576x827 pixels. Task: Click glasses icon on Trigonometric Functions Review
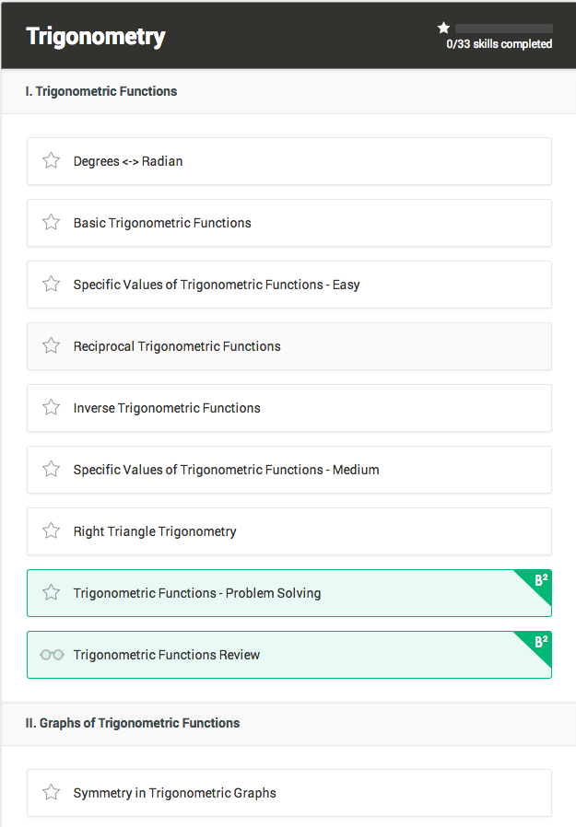click(52, 655)
